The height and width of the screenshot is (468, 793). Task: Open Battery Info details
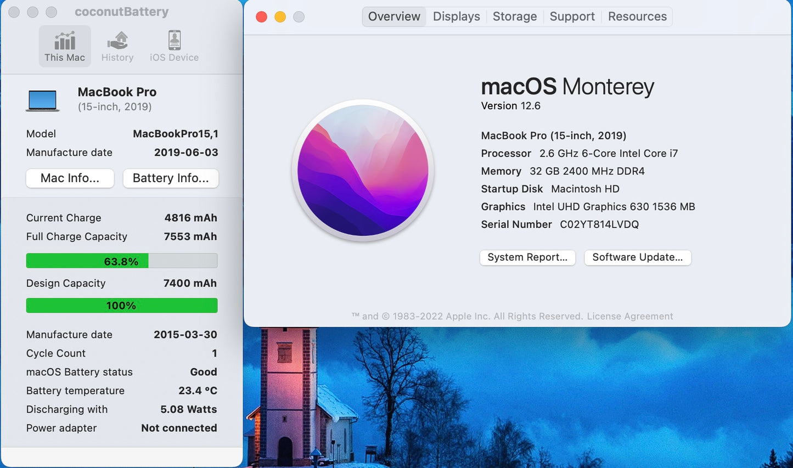tap(171, 178)
